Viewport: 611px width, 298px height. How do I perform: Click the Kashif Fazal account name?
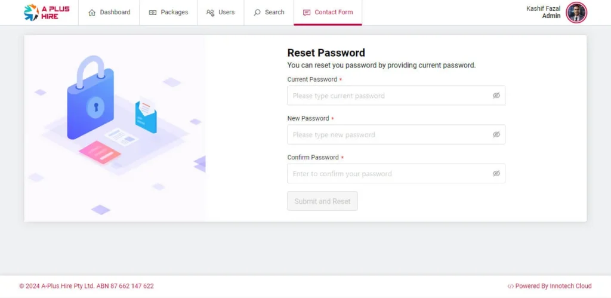click(x=543, y=9)
